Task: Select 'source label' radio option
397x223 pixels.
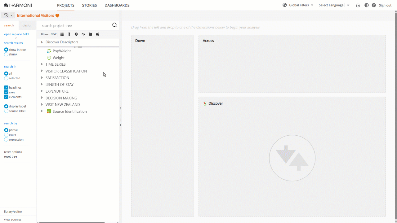Action: 6,111
